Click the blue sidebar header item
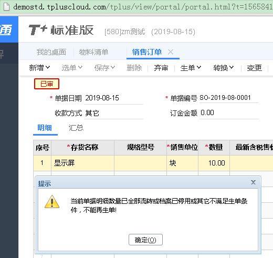This screenshot has height=258, width=273. (x=9, y=29)
